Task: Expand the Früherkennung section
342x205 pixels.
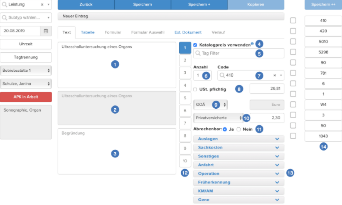Action: tap(239, 182)
